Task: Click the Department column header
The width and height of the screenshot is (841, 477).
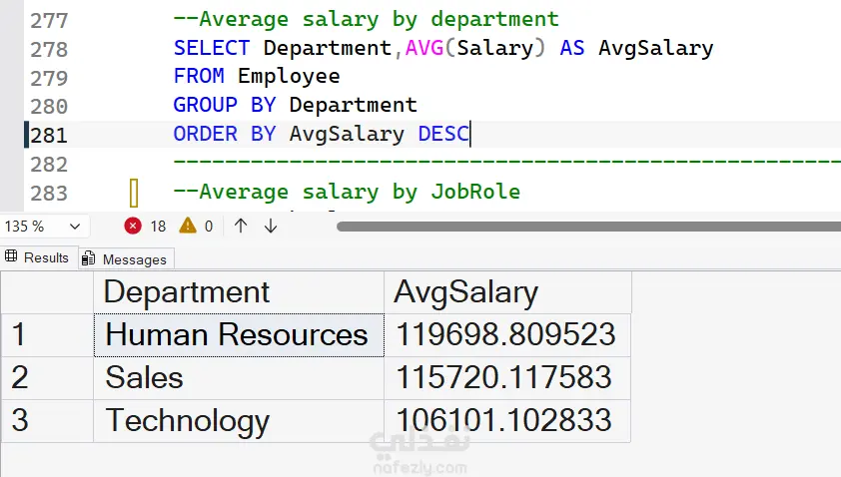Action: coord(239,292)
